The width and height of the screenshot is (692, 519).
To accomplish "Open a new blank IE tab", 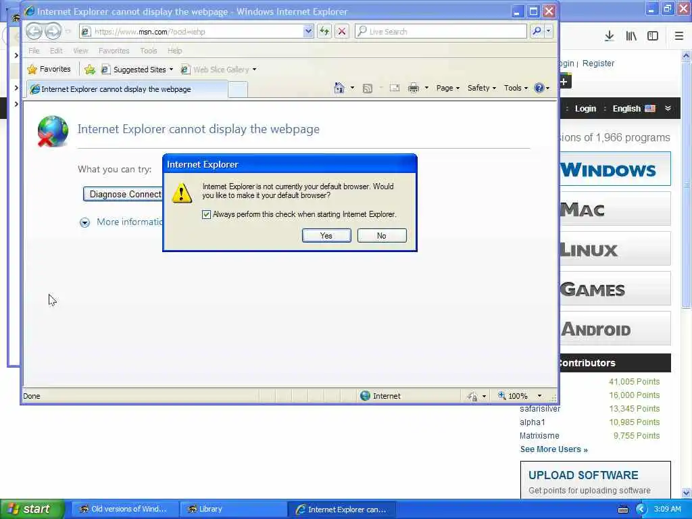I will point(238,90).
